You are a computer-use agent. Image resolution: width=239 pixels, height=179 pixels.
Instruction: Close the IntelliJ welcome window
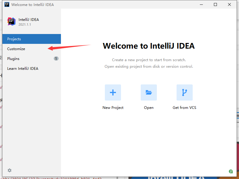229,4
